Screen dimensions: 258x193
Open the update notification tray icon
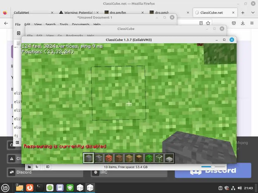click(x=220, y=188)
